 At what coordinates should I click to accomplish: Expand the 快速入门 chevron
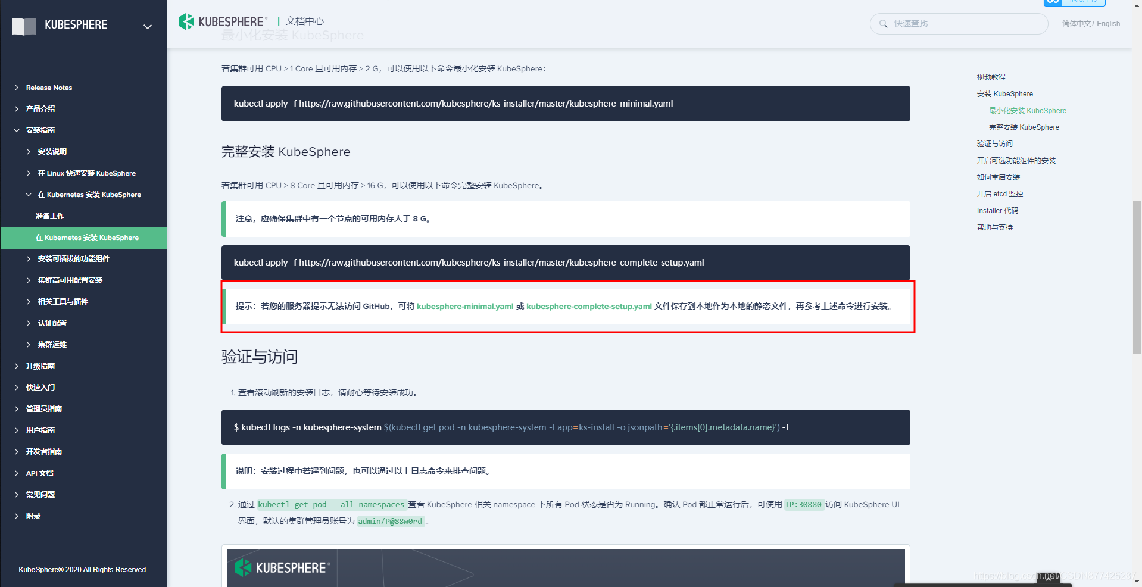(x=17, y=388)
